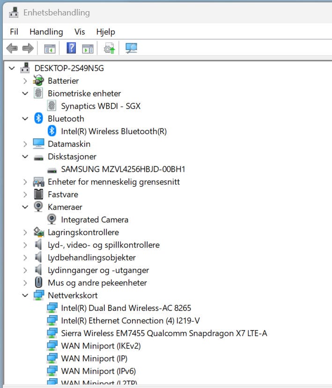Click the human interface devices icon
332x388 pixels.
pyautogui.click(x=38, y=182)
